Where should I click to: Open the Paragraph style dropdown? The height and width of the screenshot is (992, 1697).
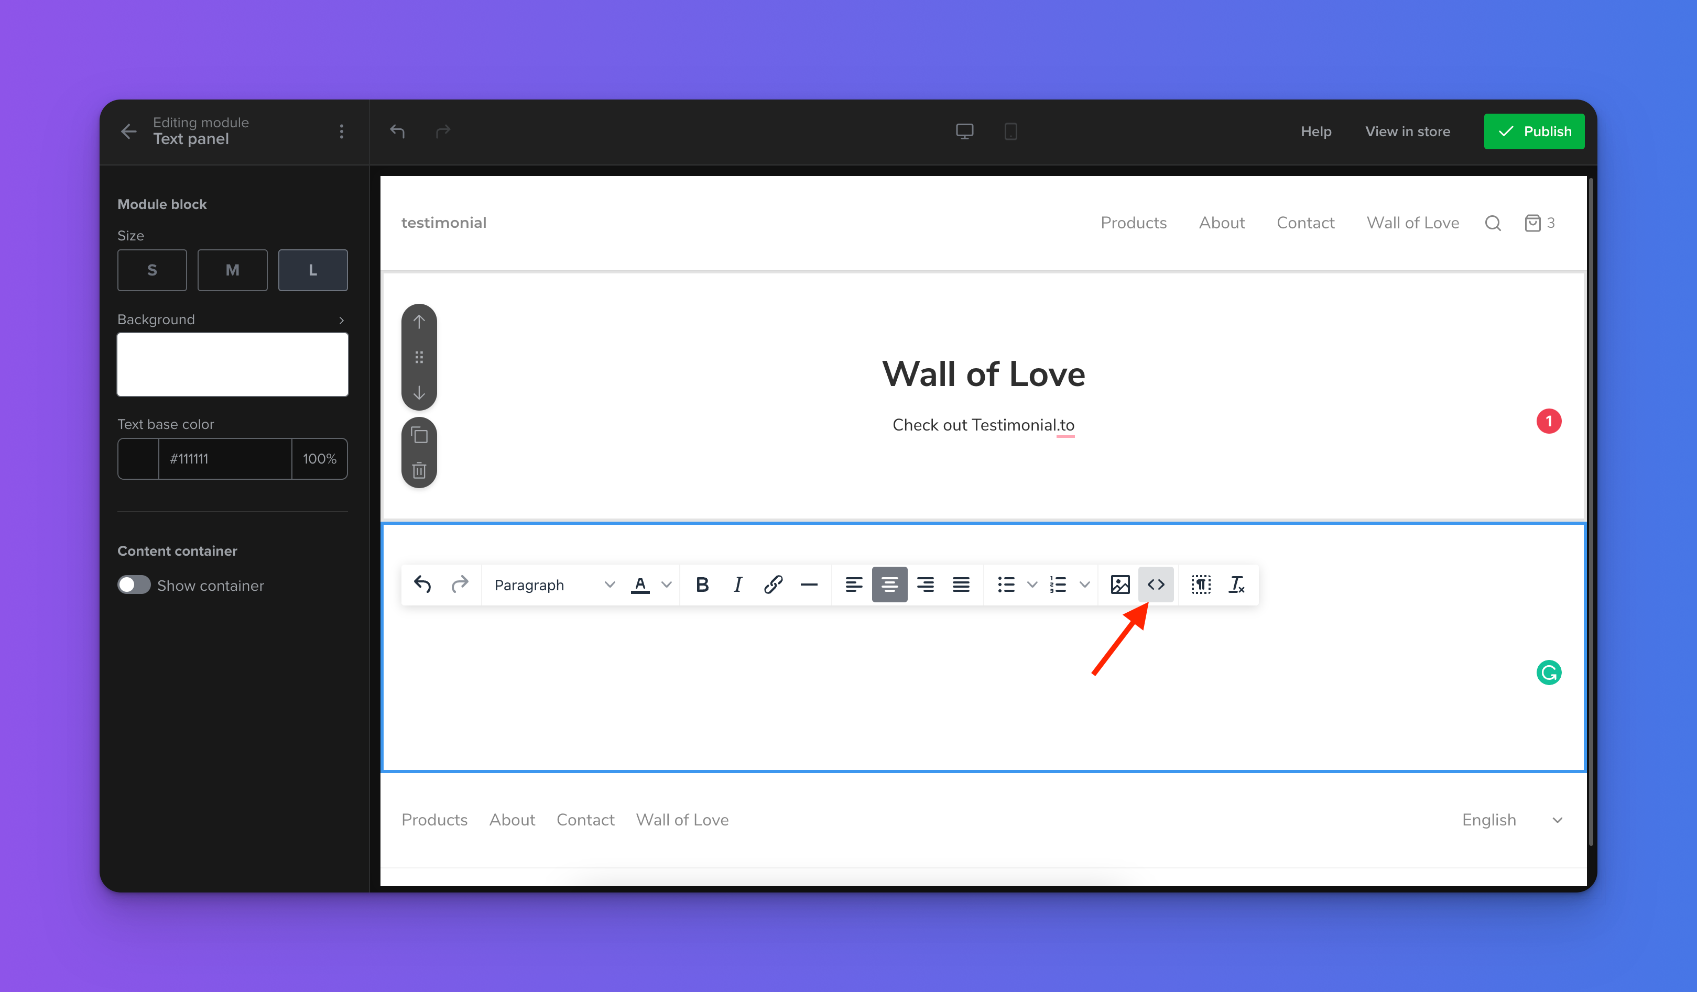(554, 585)
